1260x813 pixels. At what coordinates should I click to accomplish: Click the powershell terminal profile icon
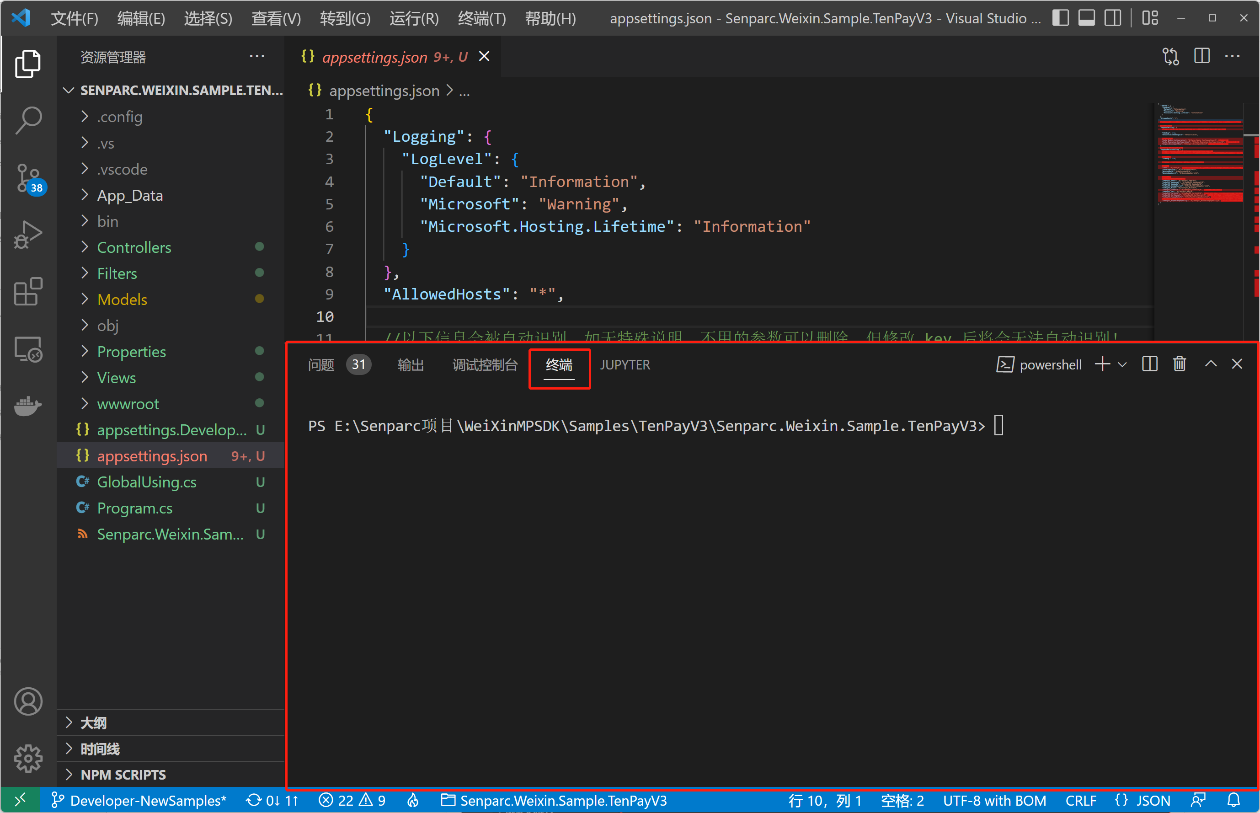tap(1005, 364)
